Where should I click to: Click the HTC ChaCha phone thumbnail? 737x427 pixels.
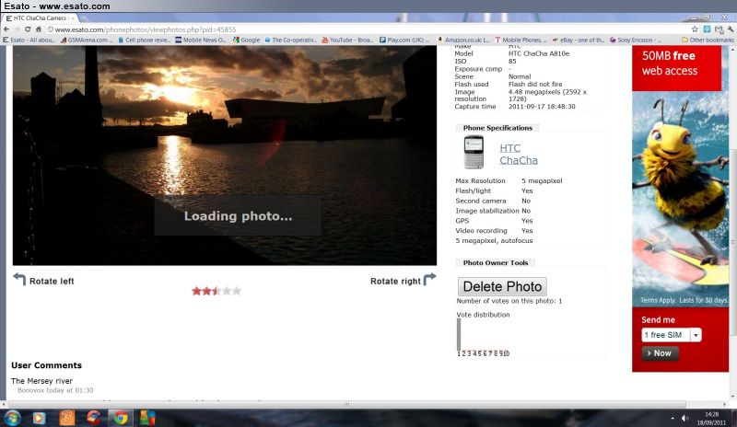[x=474, y=152]
